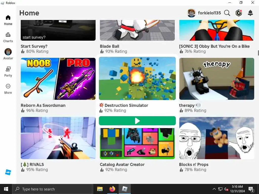Click the Reborn As Swordsman title
Screen dimensions: 259x194
pos(43,105)
